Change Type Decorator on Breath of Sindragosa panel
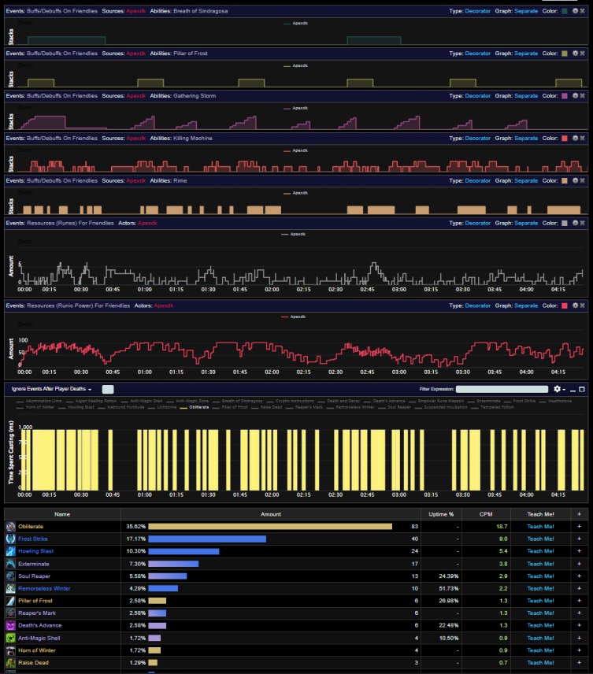Viewport: 593px width, 674px height. 478,11
